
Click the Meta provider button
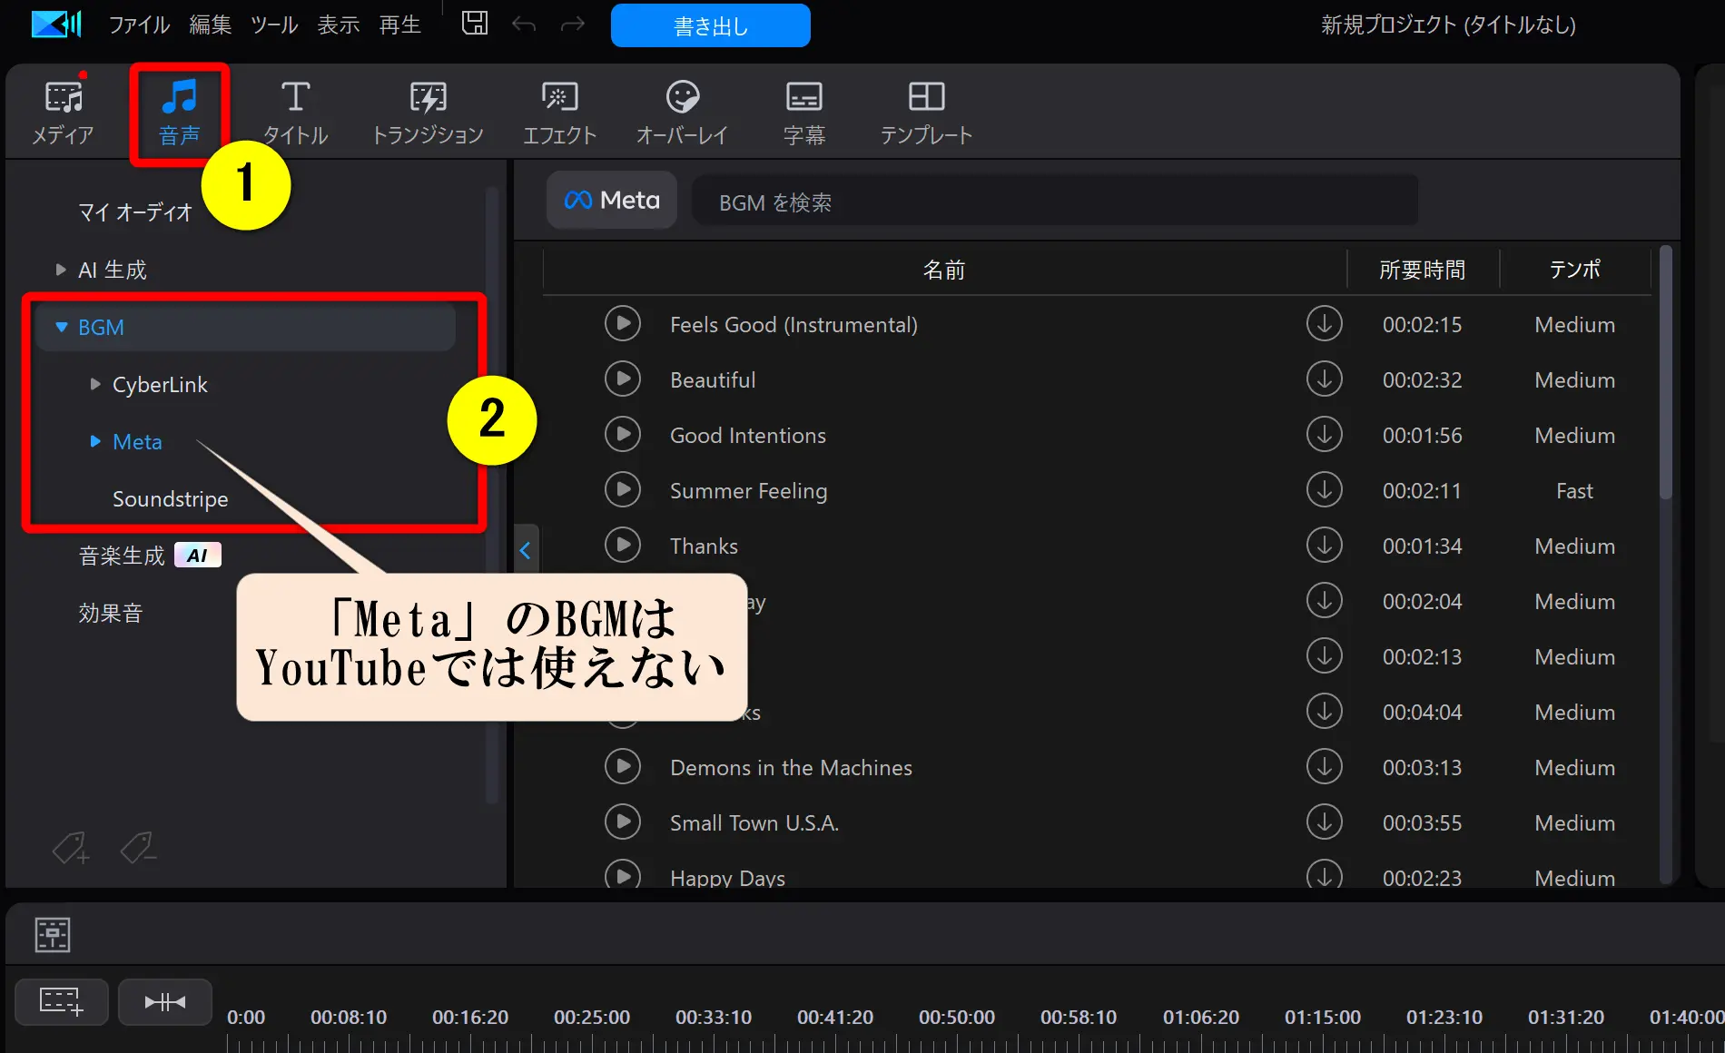click(612, 200)
